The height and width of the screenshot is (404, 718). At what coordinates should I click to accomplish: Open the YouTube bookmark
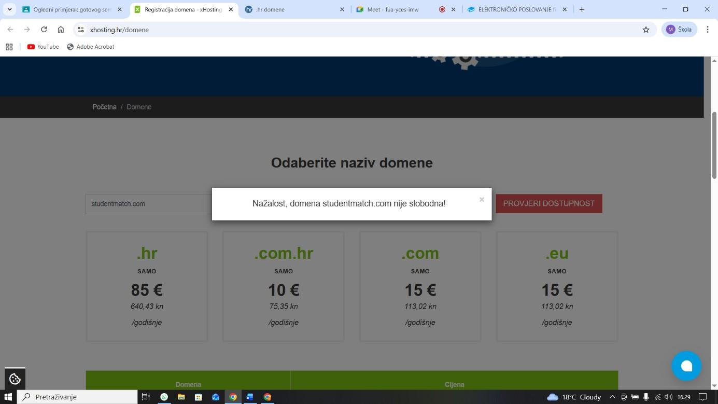click(43, 47)
